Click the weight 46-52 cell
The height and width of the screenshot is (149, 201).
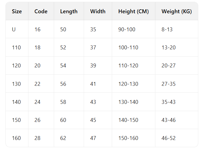click(168, 138)
